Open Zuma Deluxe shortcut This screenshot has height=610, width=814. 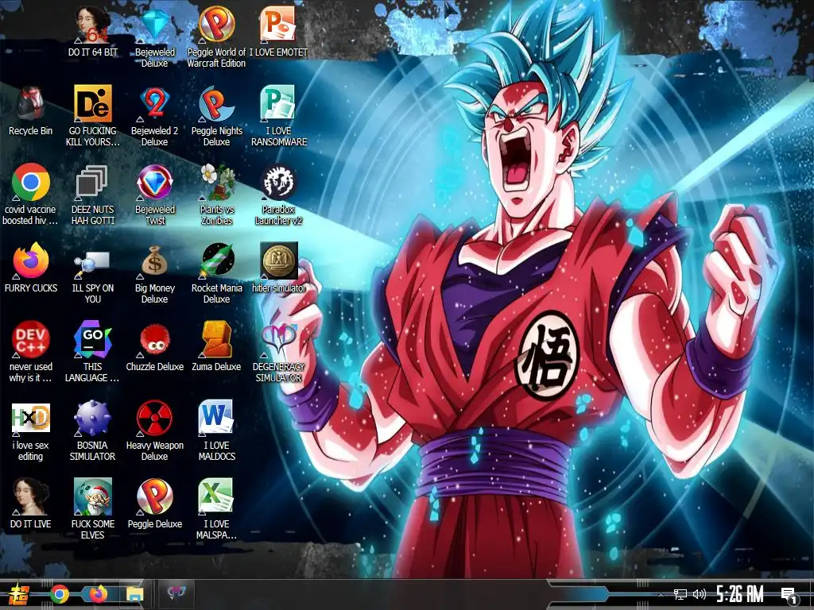[216, 346]
